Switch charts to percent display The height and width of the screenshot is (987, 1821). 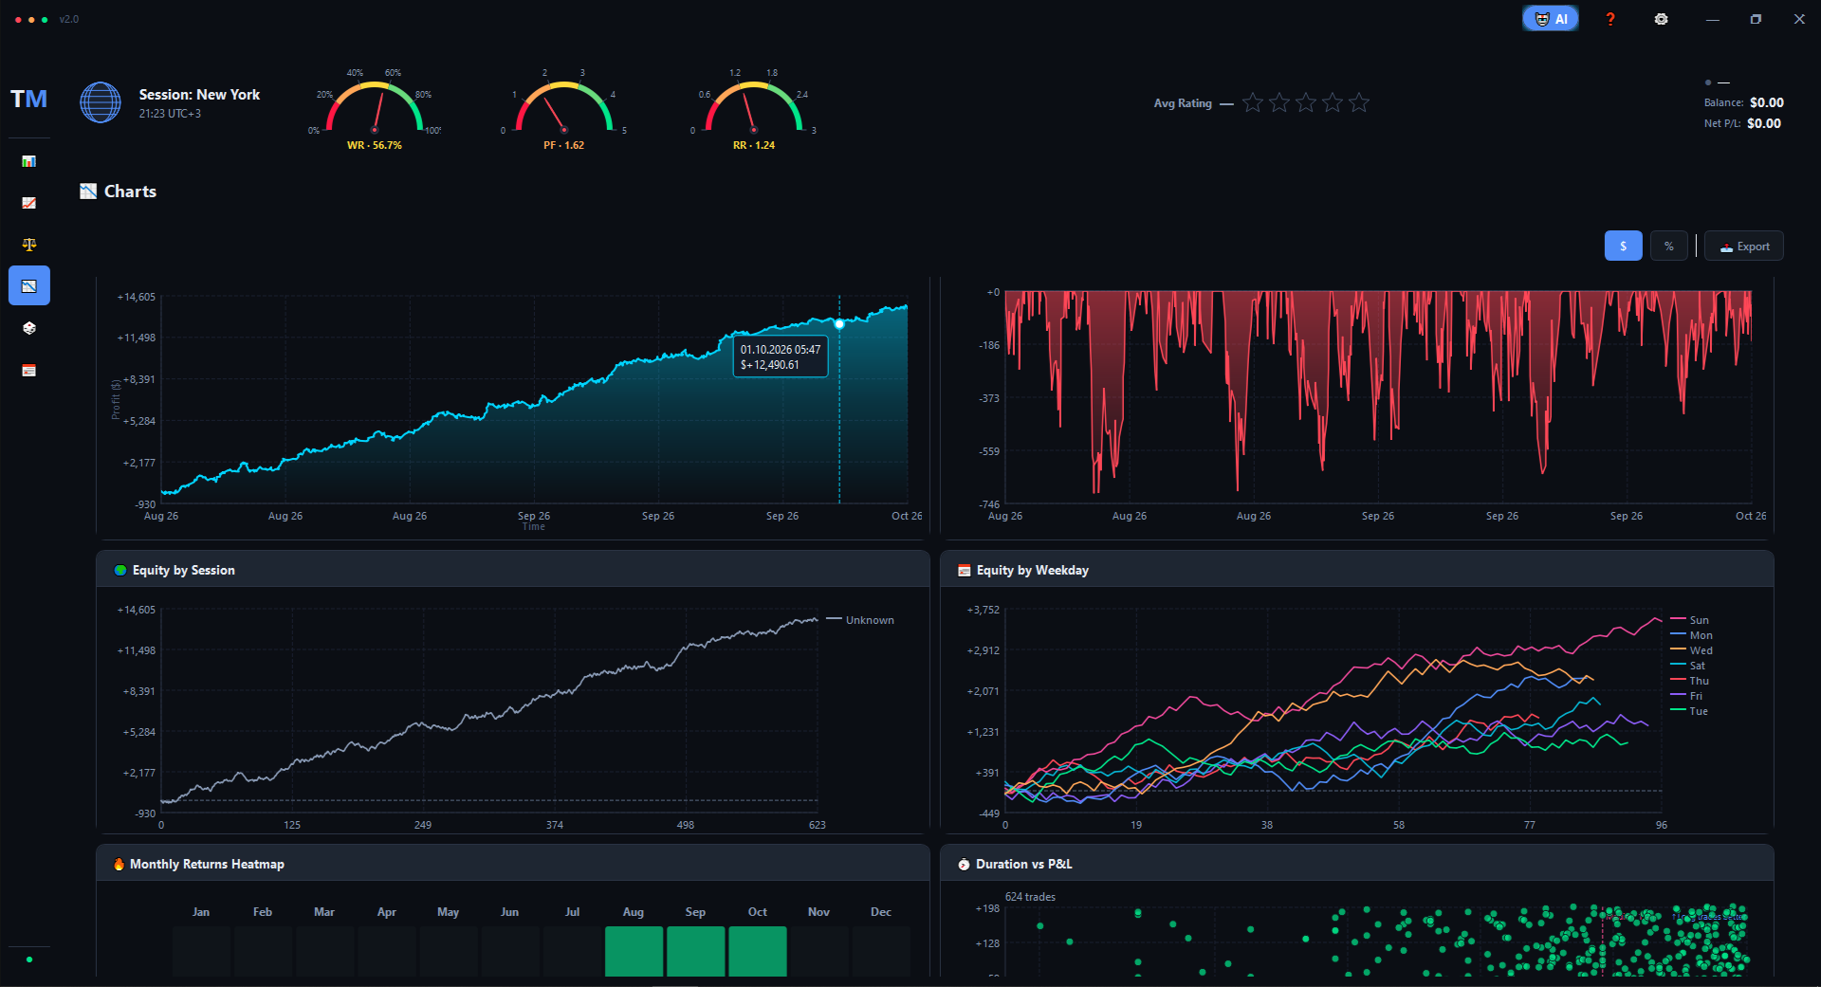[1669, 247]
